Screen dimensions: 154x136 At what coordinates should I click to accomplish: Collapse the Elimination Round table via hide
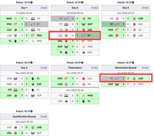click(x=145, y=68)
